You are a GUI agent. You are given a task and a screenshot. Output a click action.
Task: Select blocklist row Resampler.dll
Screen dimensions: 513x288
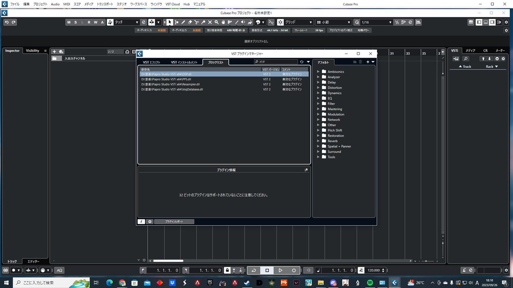tap(224, 84)
